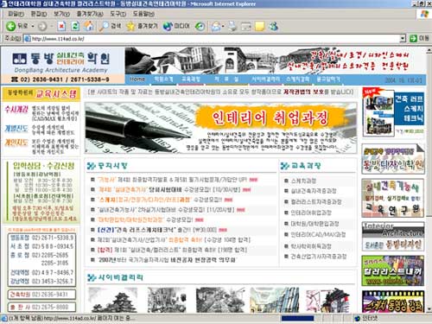Open the Mail envelope toolbar icon
The image size is (432, 324).
216,27
